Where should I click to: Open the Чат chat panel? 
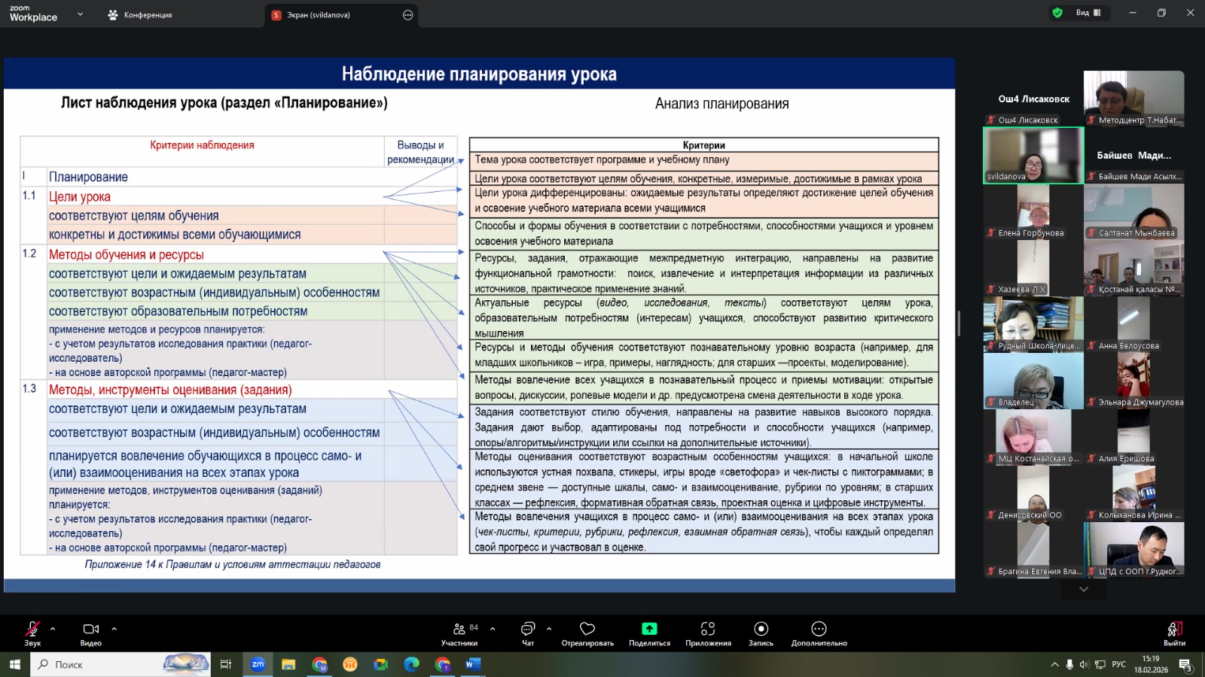528,630
